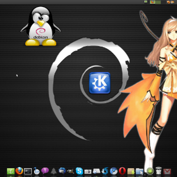Click the grey pine tree dock icon
Image resolution: width=177 pixels, height=177 pixels.
[54, 171]
